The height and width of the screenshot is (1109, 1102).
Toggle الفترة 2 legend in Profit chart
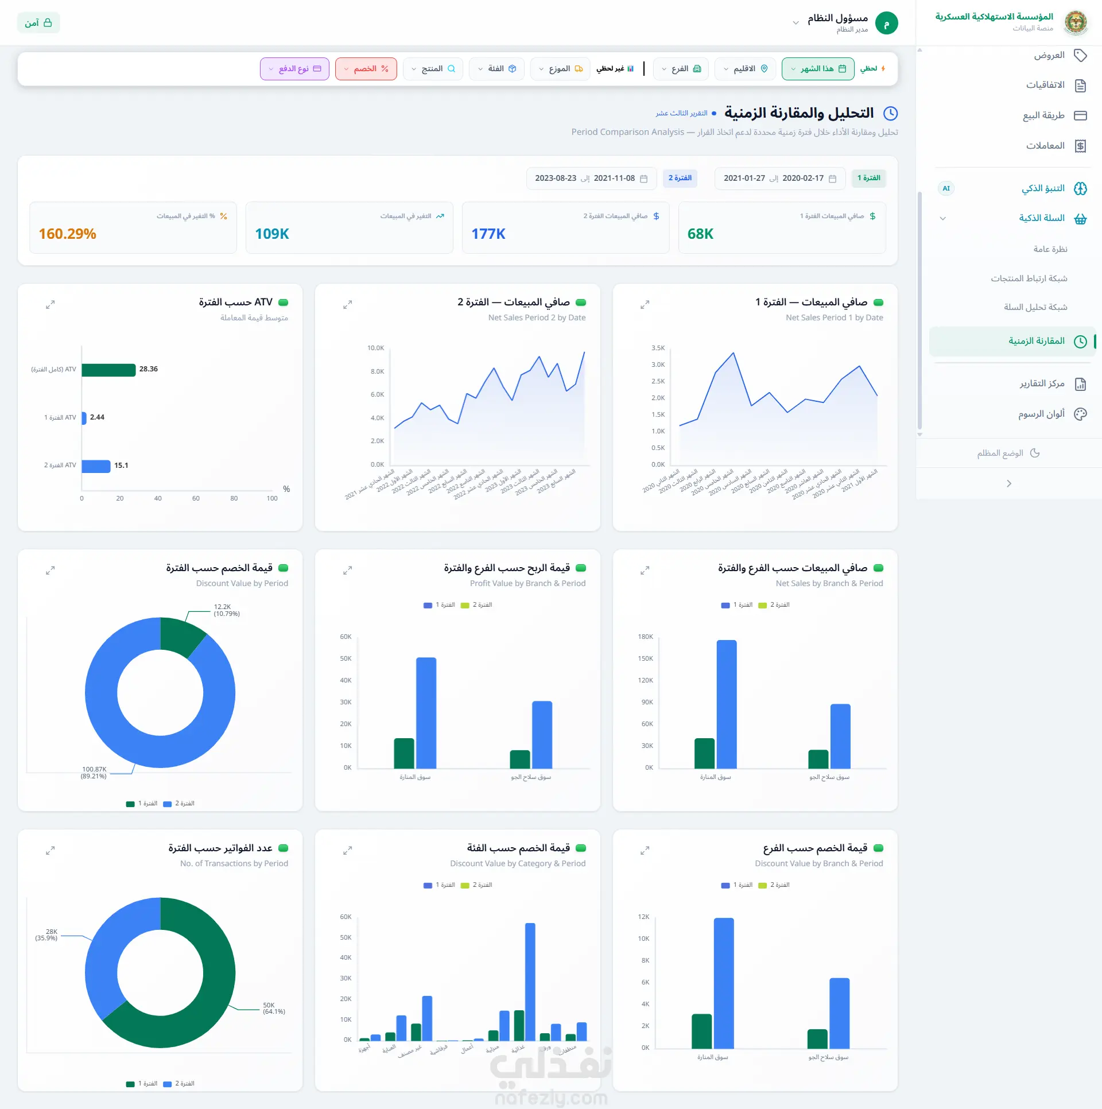coord(476,605)
